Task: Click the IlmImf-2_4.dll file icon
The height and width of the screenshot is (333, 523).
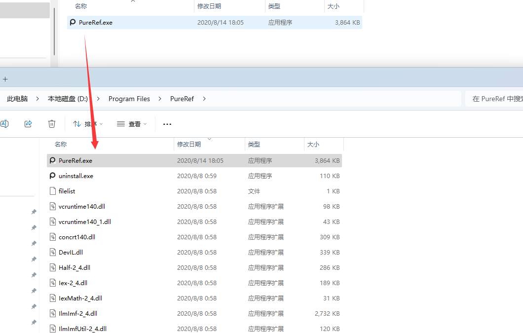Action: [x=52, y=314]
